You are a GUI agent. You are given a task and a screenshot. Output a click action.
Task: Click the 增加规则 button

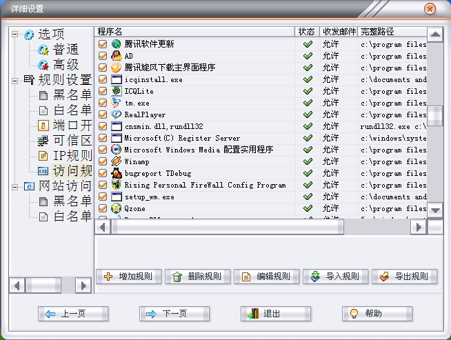click(x=128, y=277)
